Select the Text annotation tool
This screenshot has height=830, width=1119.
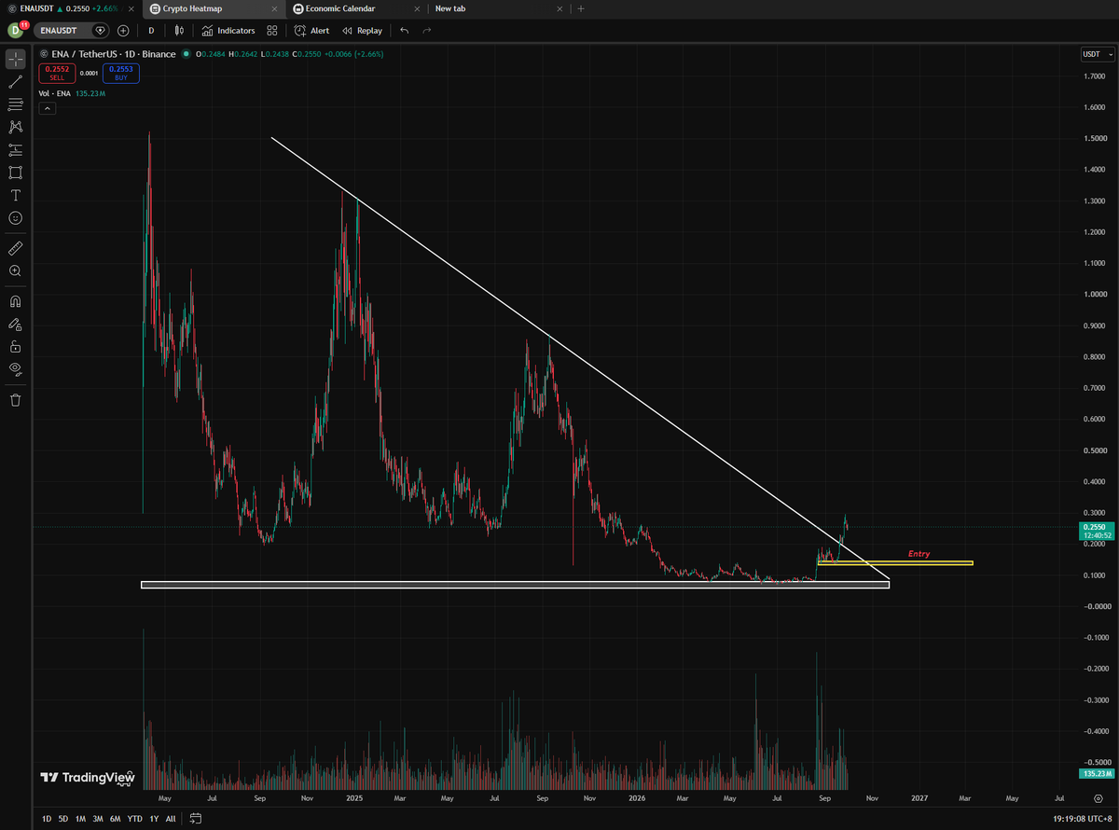[x=15, y=195]
